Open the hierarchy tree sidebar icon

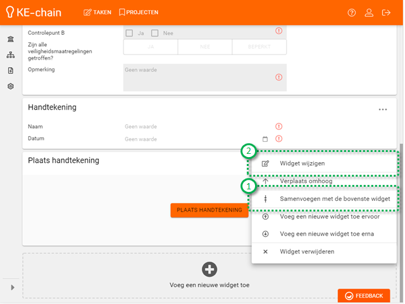[11, 55]
